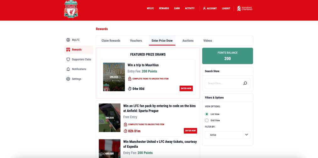Viewport: 318px width, 158px height.
Task: Open REWARDS in the top navigation
Action: 164,8
